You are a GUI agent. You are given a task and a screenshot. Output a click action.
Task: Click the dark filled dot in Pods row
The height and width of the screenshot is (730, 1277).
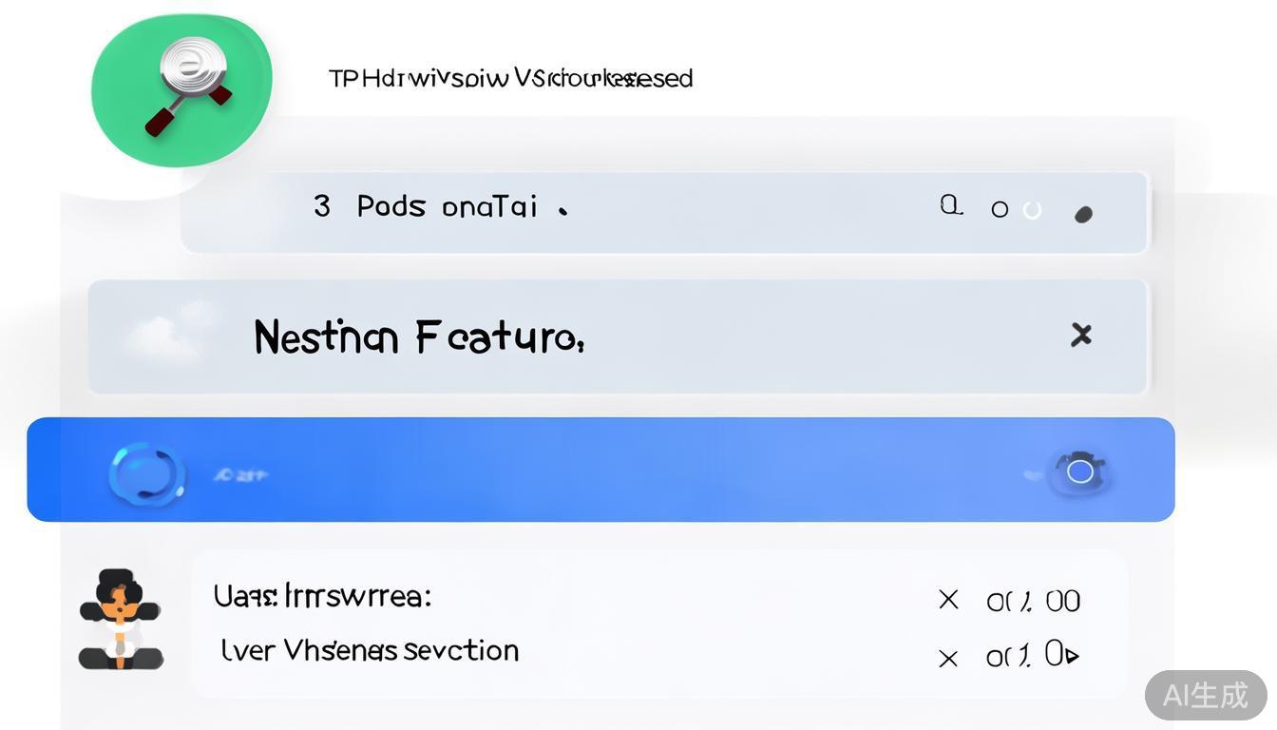coord(1082,215)
